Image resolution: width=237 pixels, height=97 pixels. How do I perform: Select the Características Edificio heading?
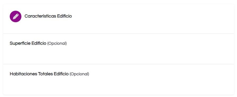click(48, 16)
